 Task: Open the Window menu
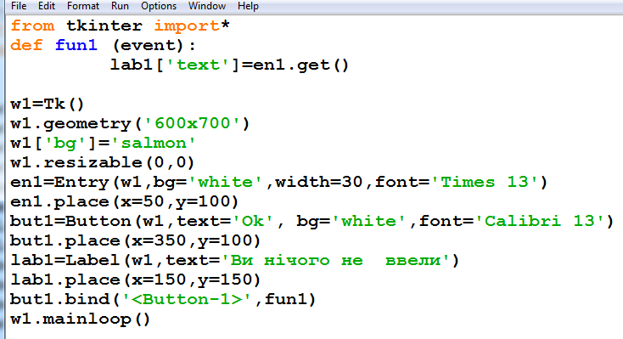click(x=207, y=6)
